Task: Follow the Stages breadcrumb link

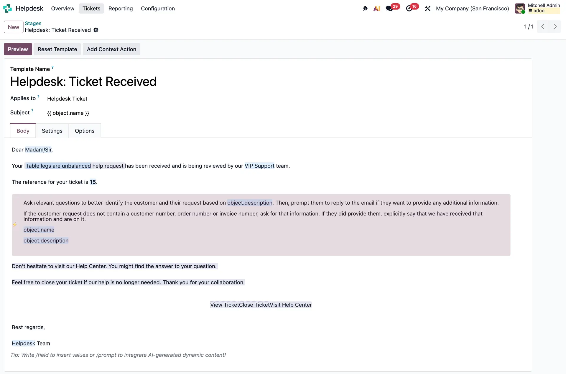Action: point(33,23)
